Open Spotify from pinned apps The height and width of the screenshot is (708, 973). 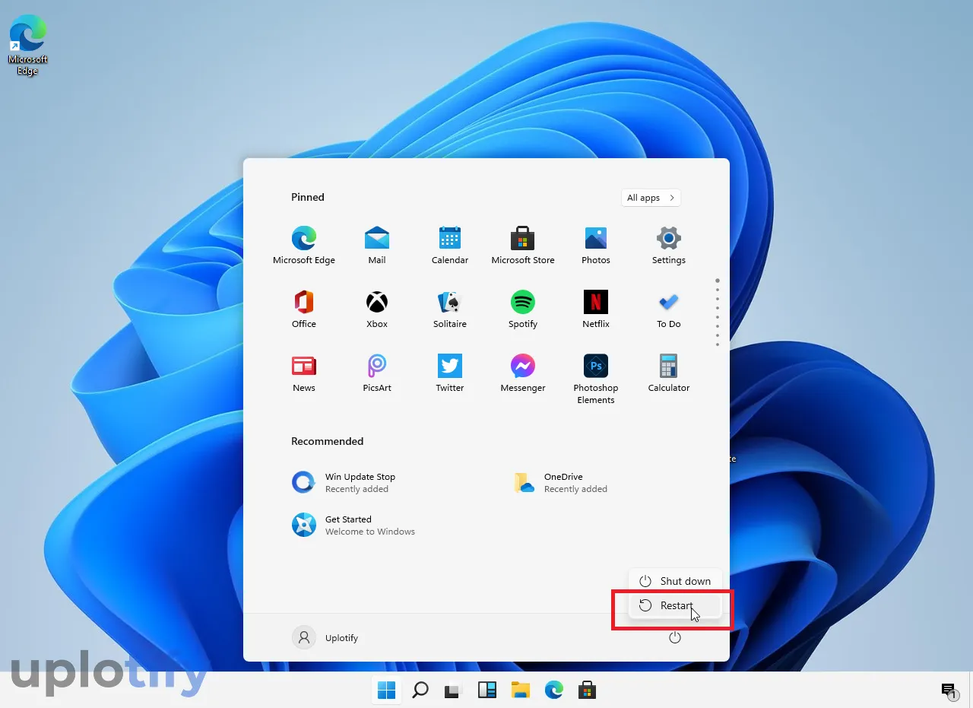point(523,310)
